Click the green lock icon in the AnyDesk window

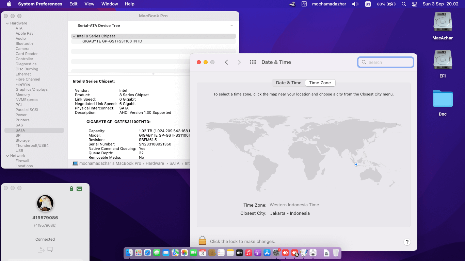pyautogui.click(x=71, y=189)
